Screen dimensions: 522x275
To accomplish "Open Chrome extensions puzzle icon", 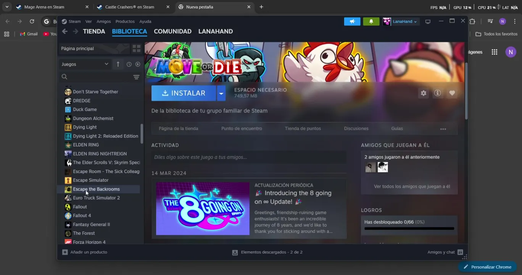I will point(472,21).
